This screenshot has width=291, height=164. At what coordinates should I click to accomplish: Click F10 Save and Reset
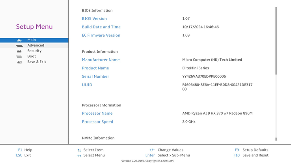tap(251, 155)
